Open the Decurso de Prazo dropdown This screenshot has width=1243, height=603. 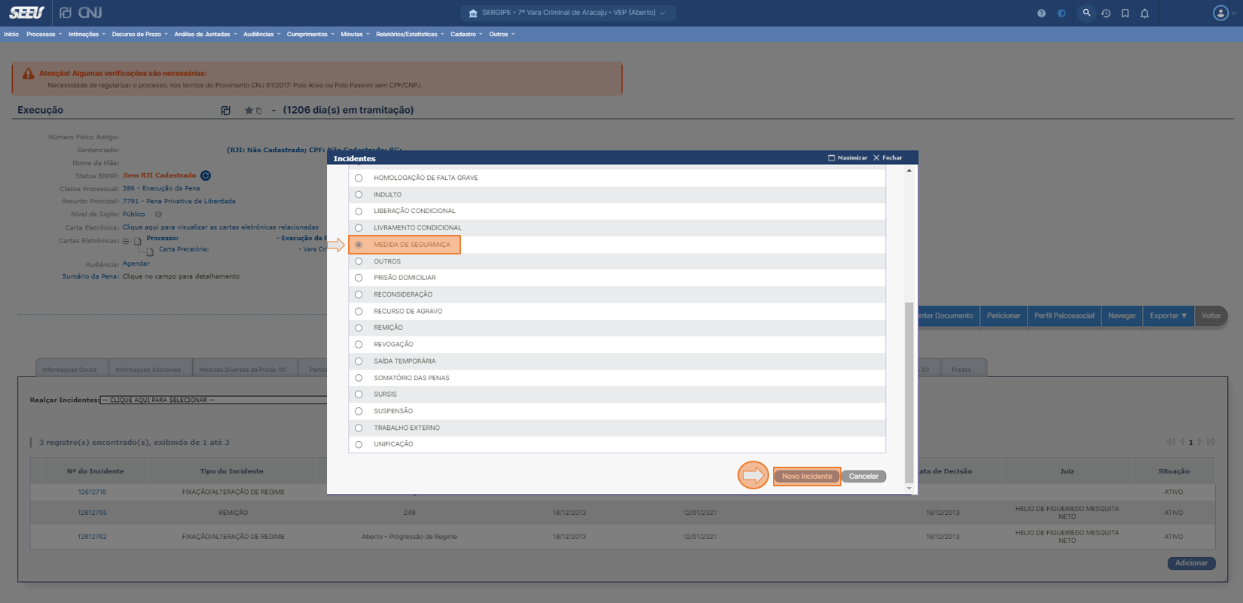(x=139, y=35)
